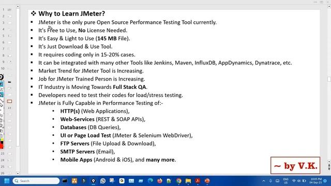Launch Firefox from the taskbar
Image resolution: width=331 pixels, height=186 pixels.
click(x=160, y=181)
